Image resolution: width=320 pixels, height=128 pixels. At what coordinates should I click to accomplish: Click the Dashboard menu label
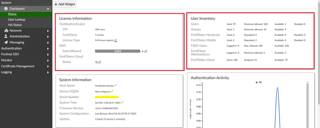tap(17, 9)
